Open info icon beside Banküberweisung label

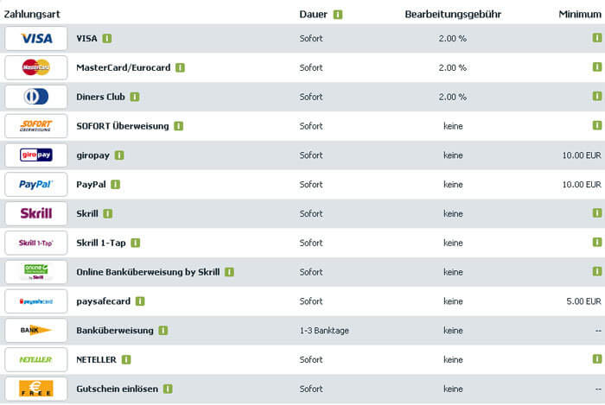tap(162, 331)
